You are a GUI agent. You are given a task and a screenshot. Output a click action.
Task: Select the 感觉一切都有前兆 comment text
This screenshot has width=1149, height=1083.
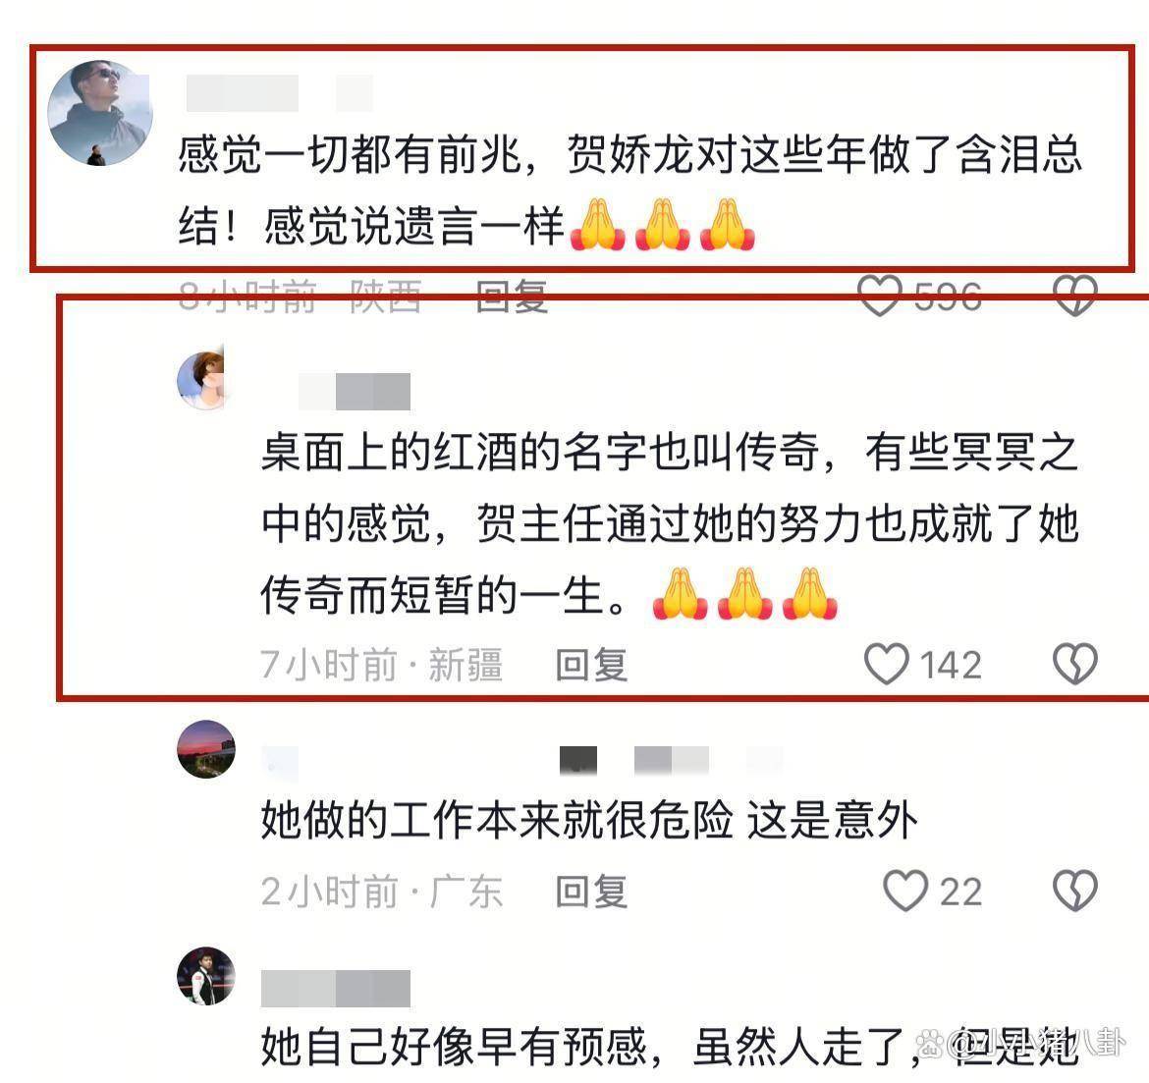(630, 190)
